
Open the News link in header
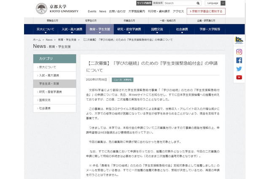coord(103,11)
